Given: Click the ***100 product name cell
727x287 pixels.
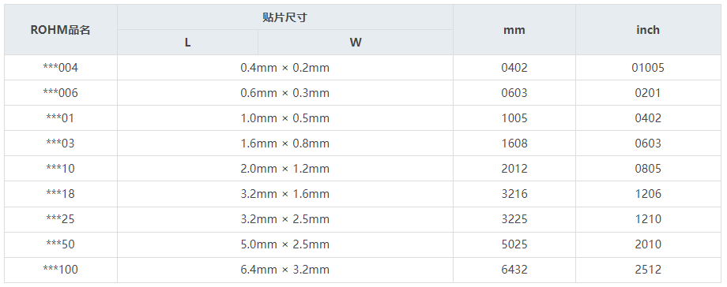Looking at the screenshot, I should [x=61, y=270].
